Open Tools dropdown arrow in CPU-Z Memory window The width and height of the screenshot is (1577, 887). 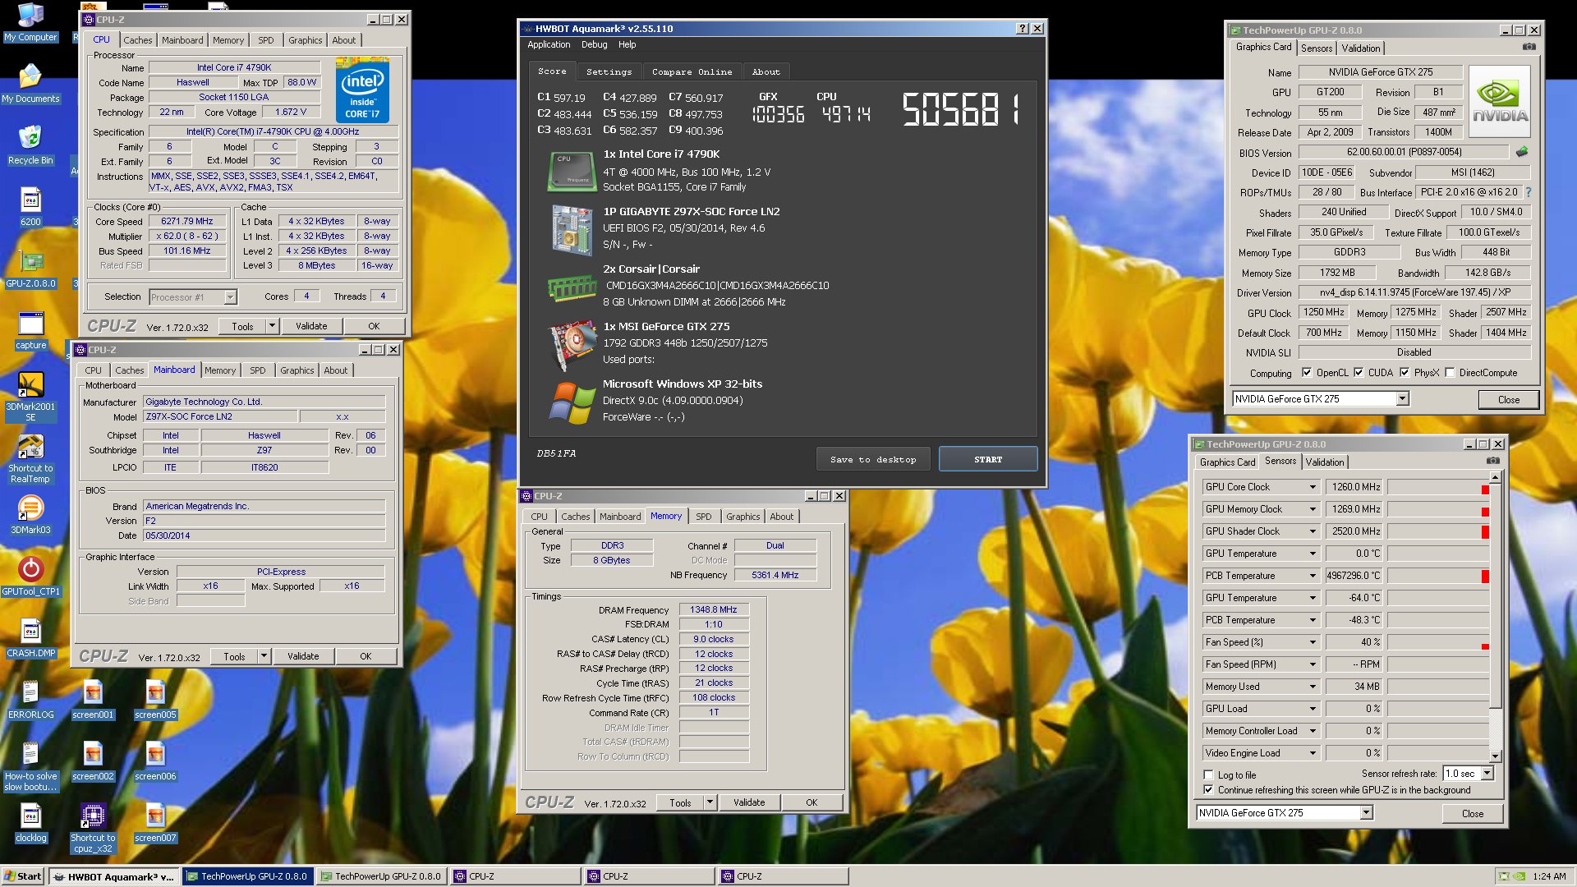710,802
